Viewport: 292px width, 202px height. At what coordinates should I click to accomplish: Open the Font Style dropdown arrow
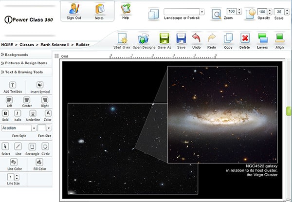tap(34, 128)
